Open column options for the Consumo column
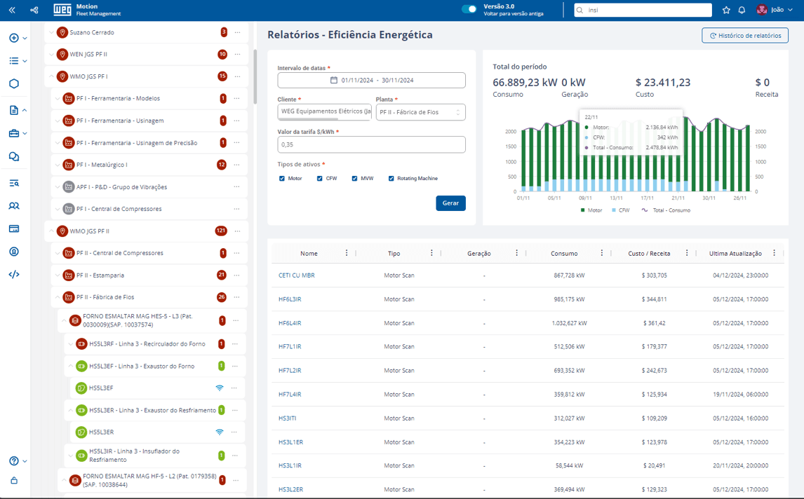The width and height of the screenshot is (804, 499). [x=602, y=253]
